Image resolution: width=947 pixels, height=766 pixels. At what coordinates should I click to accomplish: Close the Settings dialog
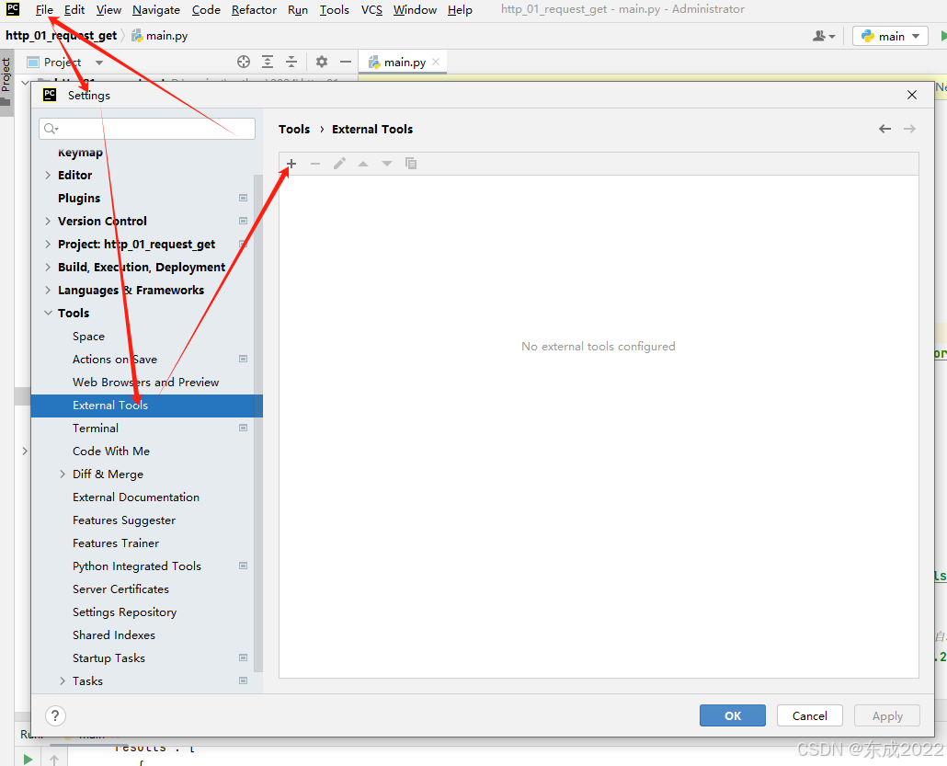pyautogui.click(x=912, y=95)
